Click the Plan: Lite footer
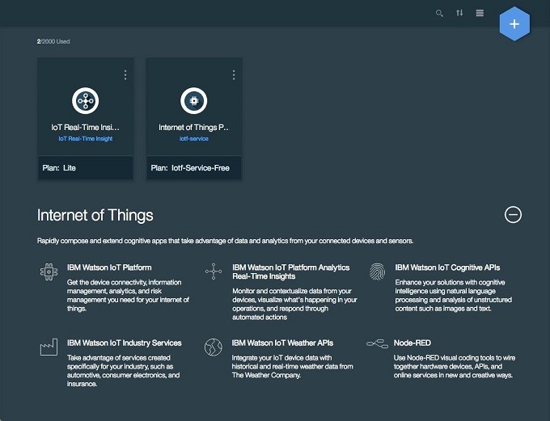The height and width of the screenshot is (421, 550). click(85, 168)
